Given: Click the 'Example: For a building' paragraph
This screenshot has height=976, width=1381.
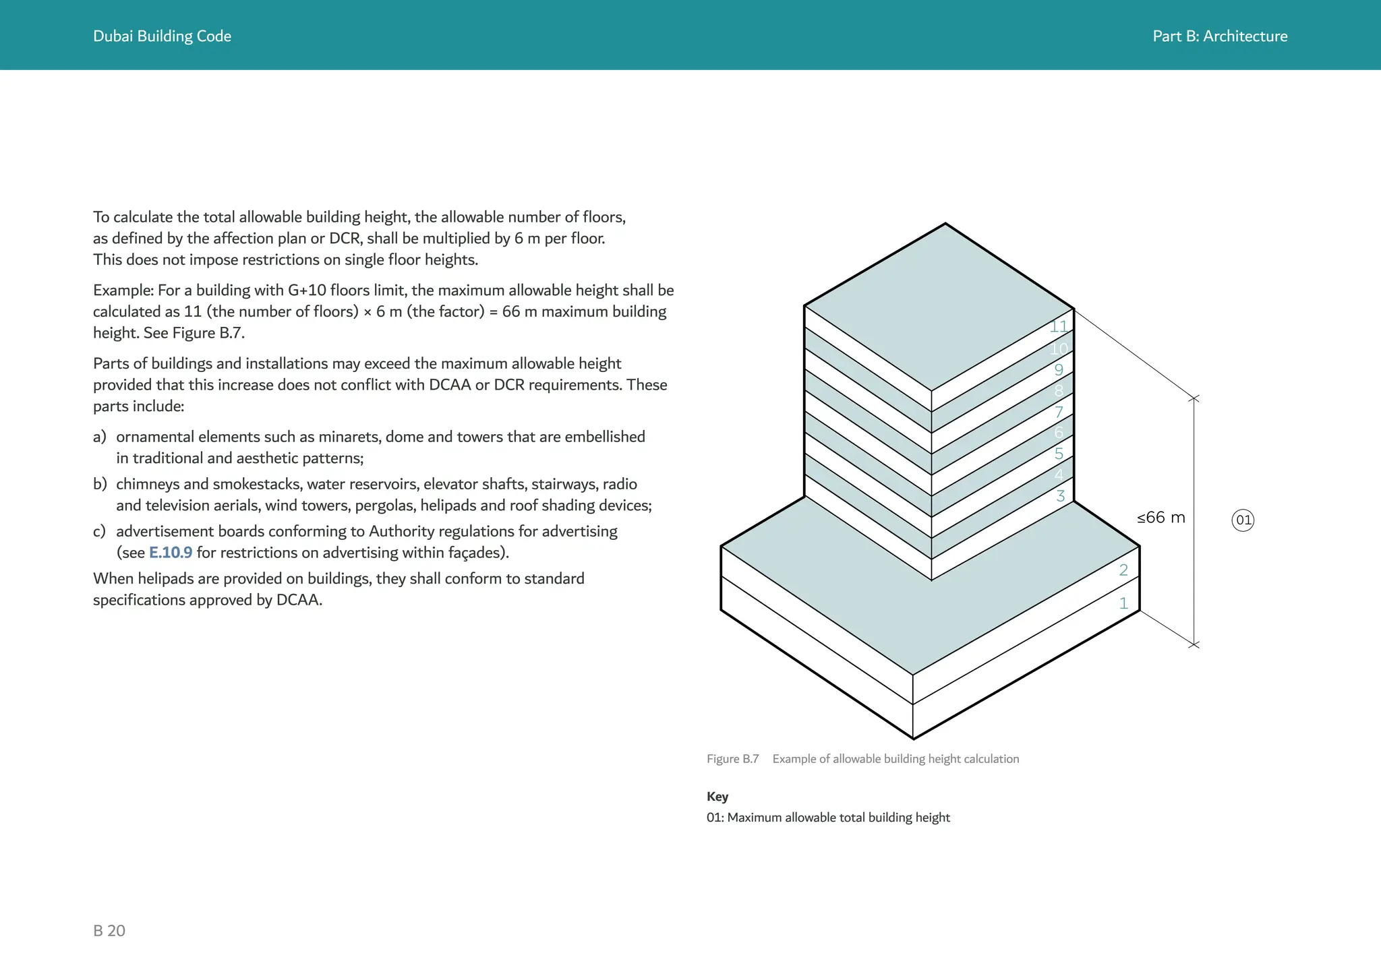Looking at the screenshot, I should [x=383, y=311].
